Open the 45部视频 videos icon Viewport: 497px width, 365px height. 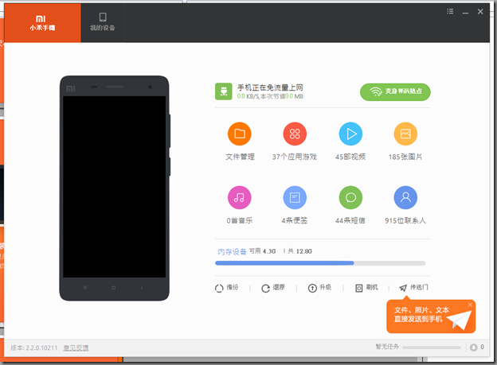click(350, 134)
